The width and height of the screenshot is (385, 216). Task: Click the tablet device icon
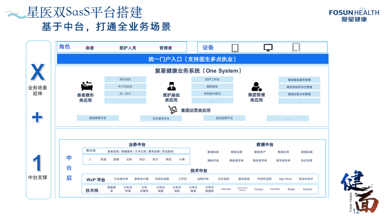point(235,48)
